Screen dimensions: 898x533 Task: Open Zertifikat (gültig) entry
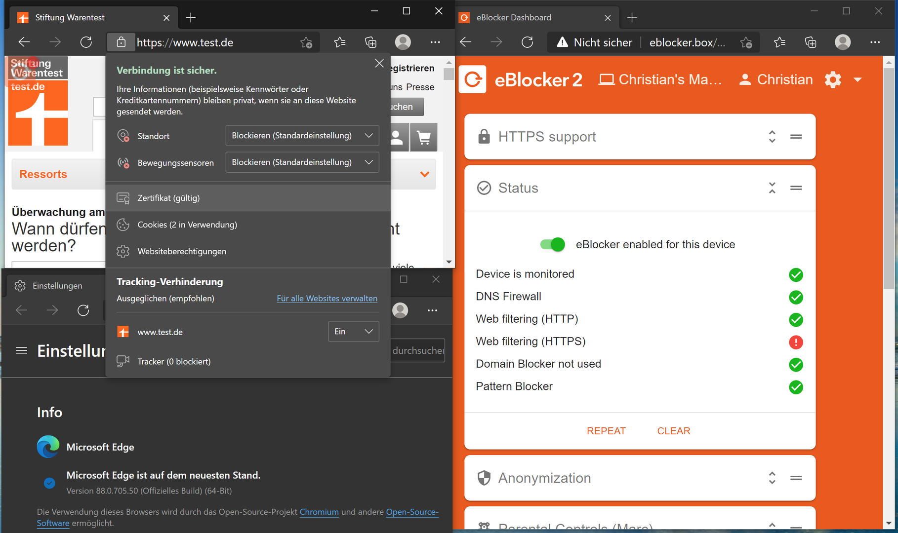tap(248, 198)
